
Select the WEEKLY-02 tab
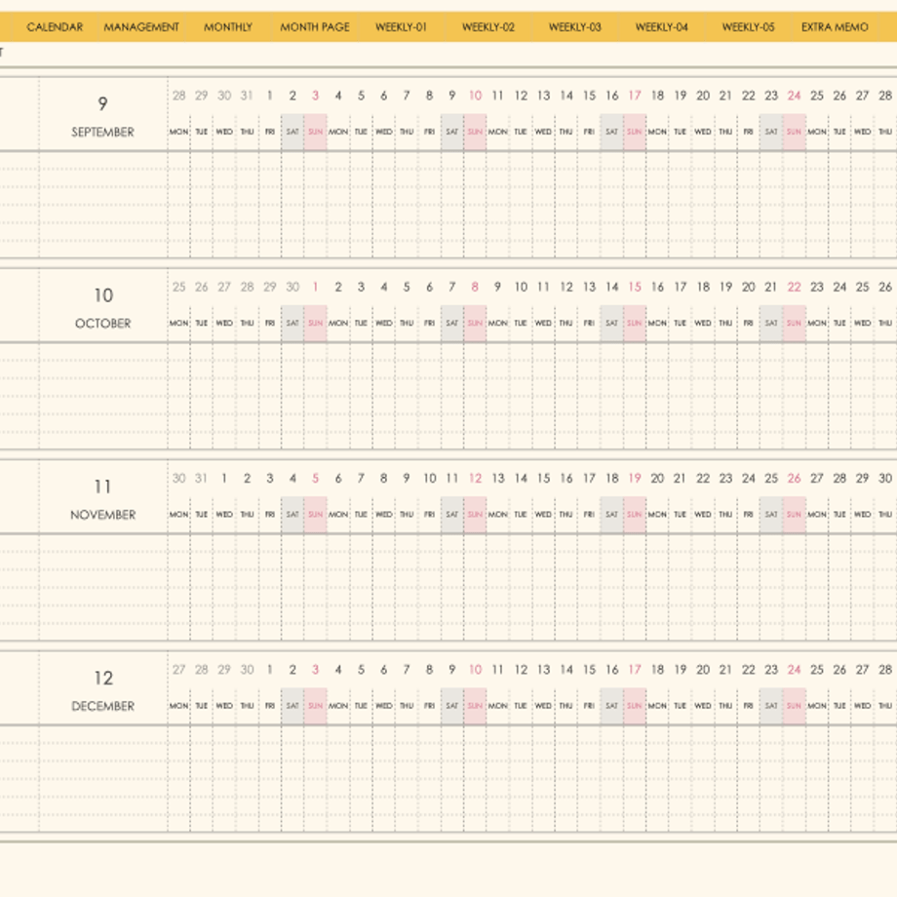pos(487,27)
